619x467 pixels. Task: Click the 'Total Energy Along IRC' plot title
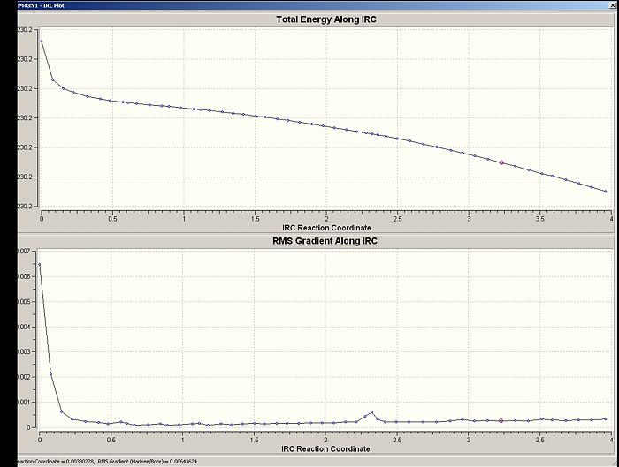(326, 19)
